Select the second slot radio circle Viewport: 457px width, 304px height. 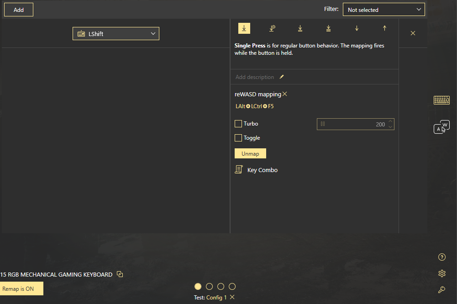tap(210, 287)
